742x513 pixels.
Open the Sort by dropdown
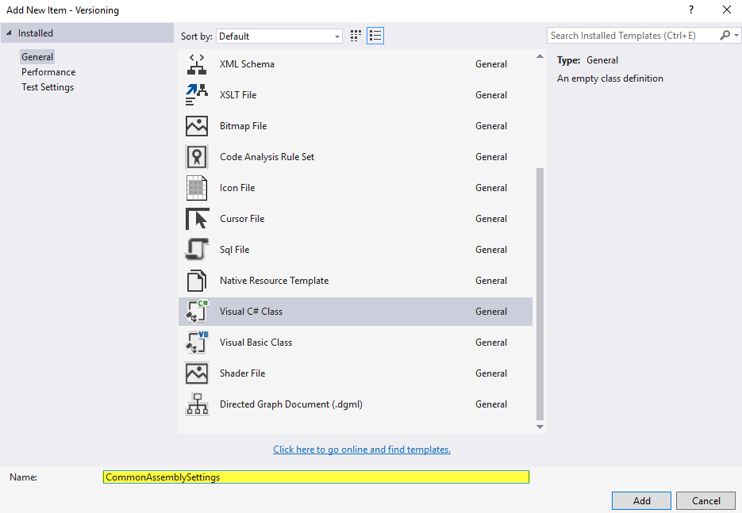(x=279, y=36)
